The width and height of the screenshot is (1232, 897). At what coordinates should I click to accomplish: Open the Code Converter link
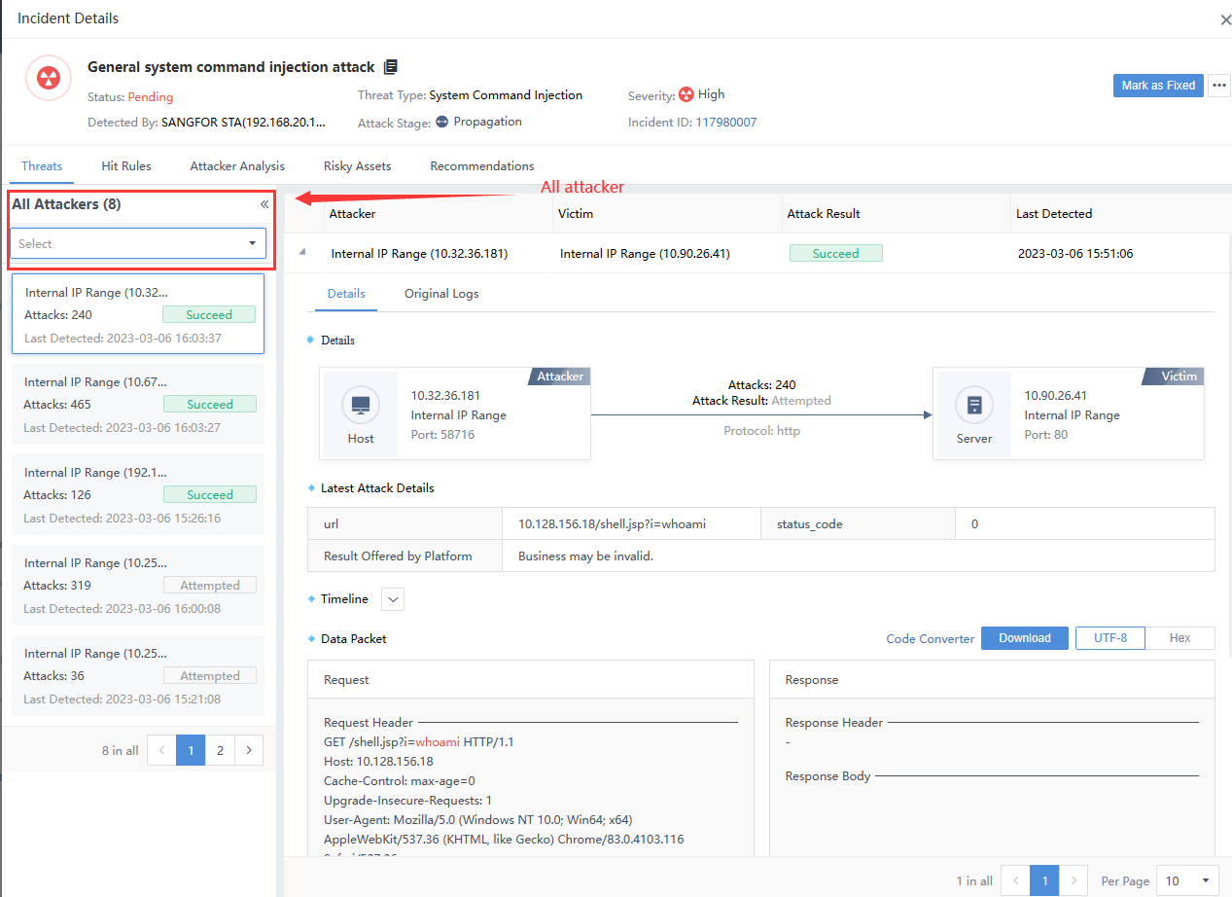[x=930, y=639]
